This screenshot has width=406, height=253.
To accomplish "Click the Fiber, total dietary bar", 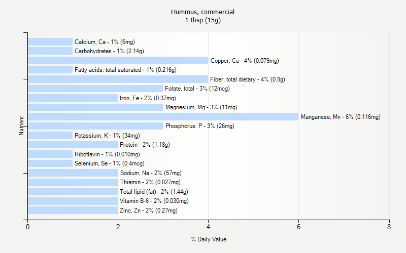I will point(118,79).
